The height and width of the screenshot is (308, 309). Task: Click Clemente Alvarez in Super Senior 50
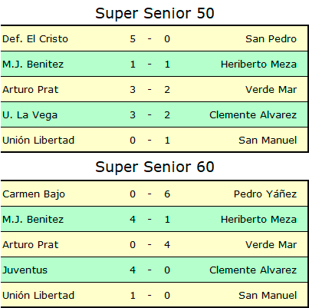253,114
